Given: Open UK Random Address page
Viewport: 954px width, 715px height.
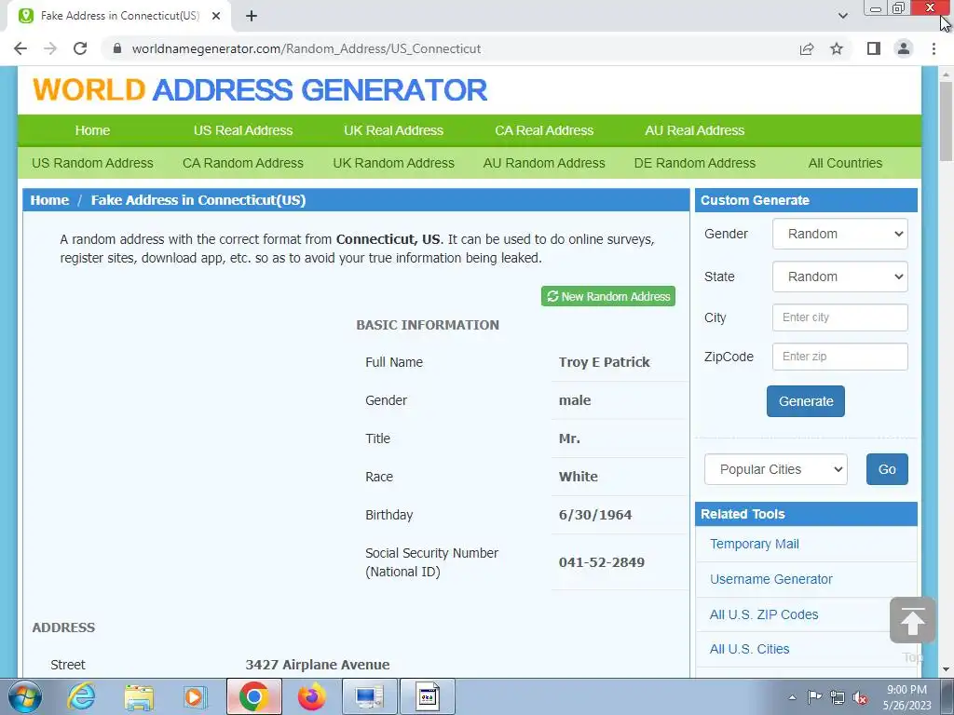Looking at the screenshot, I should tap(394, 163).
